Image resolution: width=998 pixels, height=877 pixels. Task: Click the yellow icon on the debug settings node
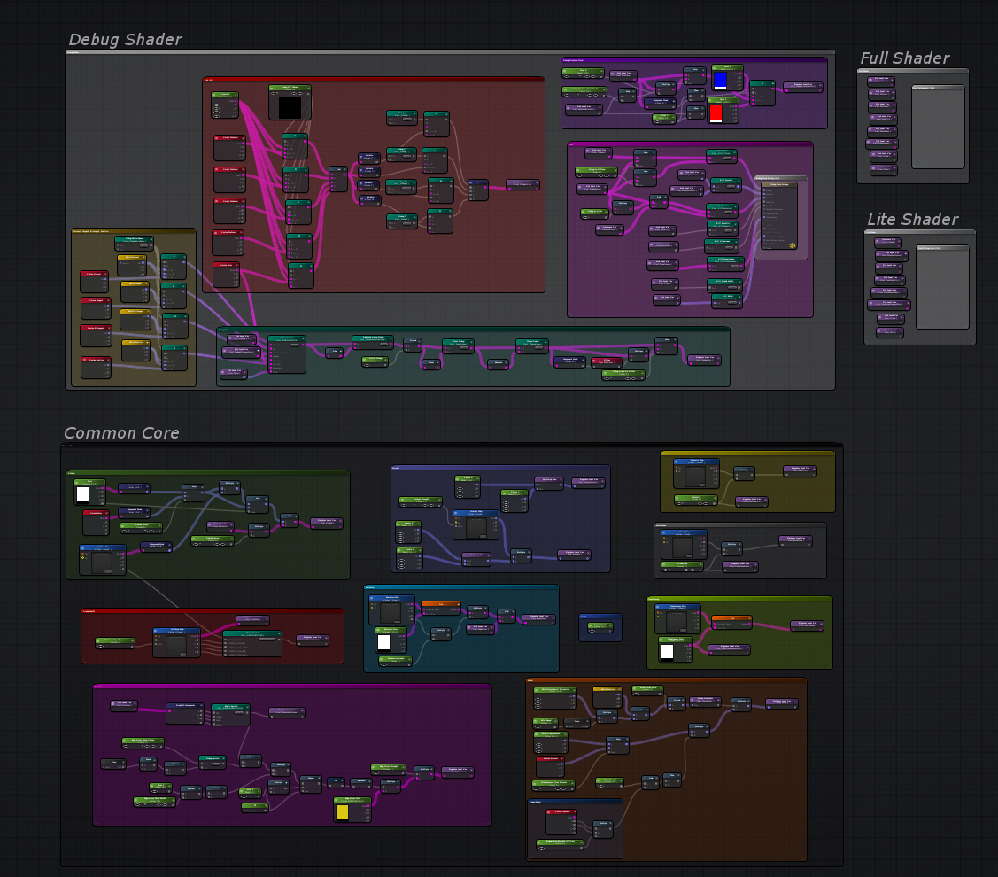pos(793,245)
